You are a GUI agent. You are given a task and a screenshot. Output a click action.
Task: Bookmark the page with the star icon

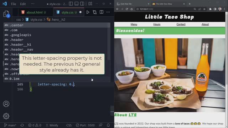[204, 9]
